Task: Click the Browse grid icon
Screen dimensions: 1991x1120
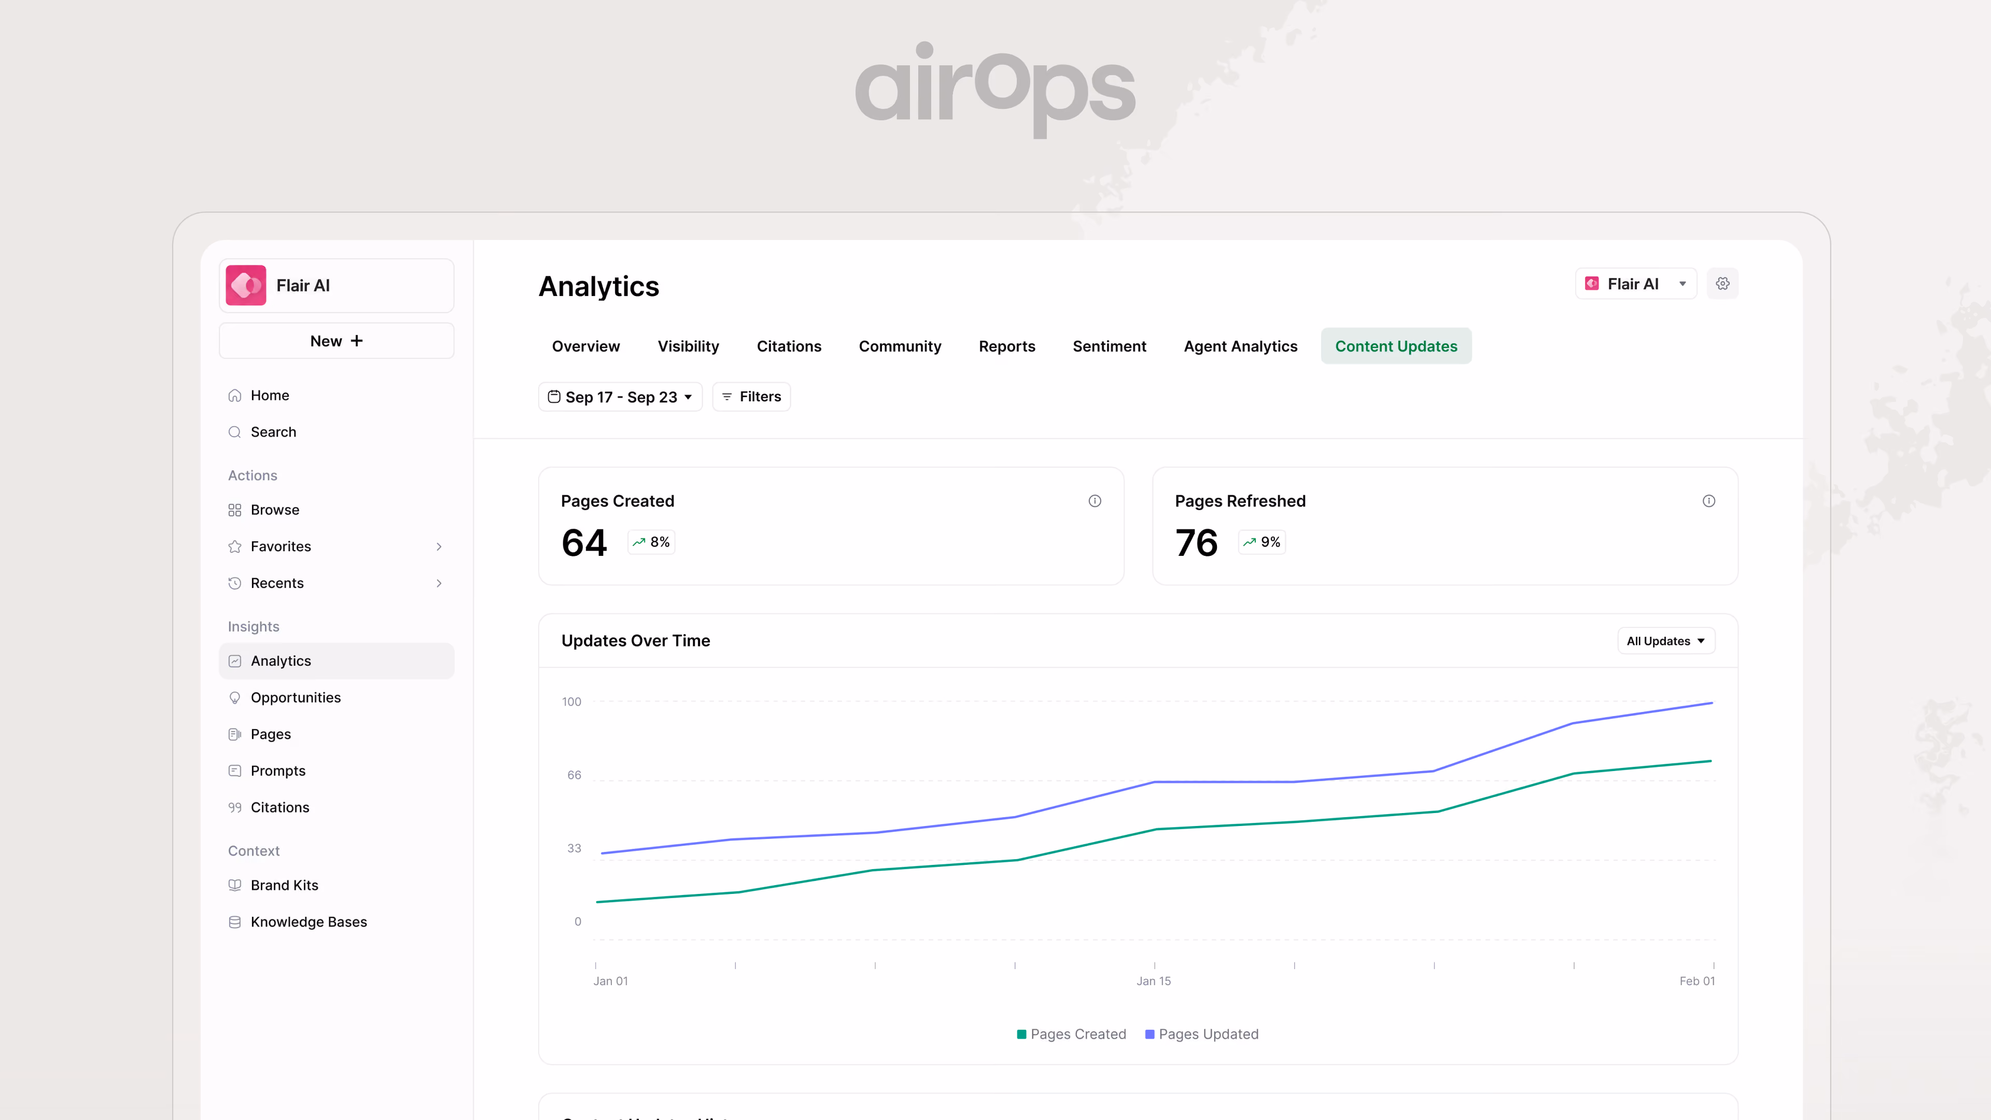Action: pyautogui.click(x=235, y=510)
